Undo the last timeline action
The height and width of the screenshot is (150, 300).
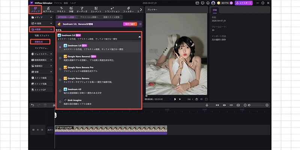33,105
